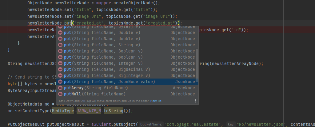The width and height of the screenshot is (315, 127).
Task: Click method icon beside Integer put entry
Action: tap(60, 63)
